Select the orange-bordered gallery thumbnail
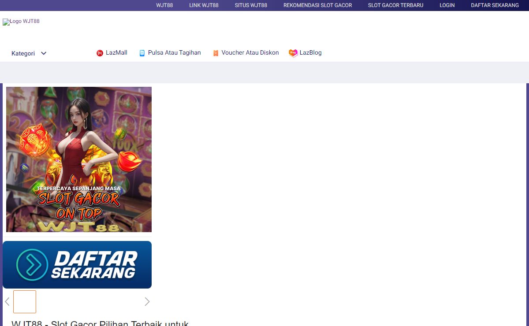The width and height of the screenshot is (529, 326). (x=25, y=302)
